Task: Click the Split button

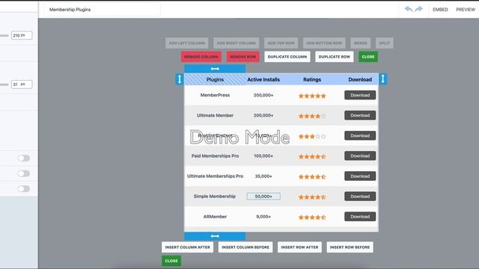Action: 384,43
